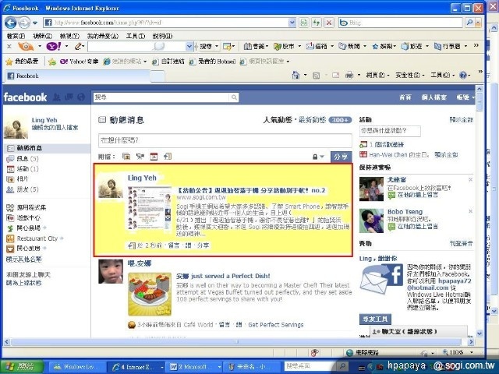
Task: Open the Tools menu in the menu bar
Action: 136,36
